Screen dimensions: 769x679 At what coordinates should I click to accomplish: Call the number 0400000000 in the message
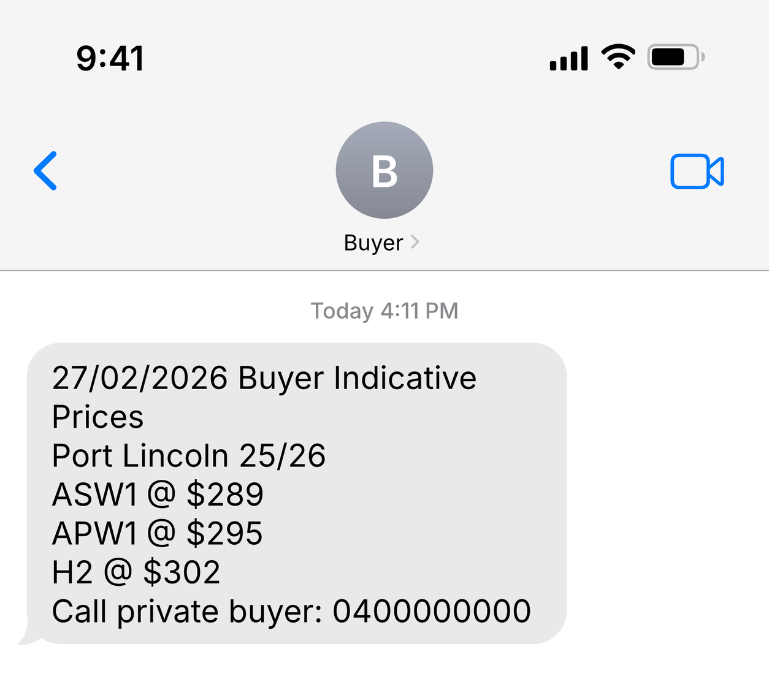pos(431,610)
